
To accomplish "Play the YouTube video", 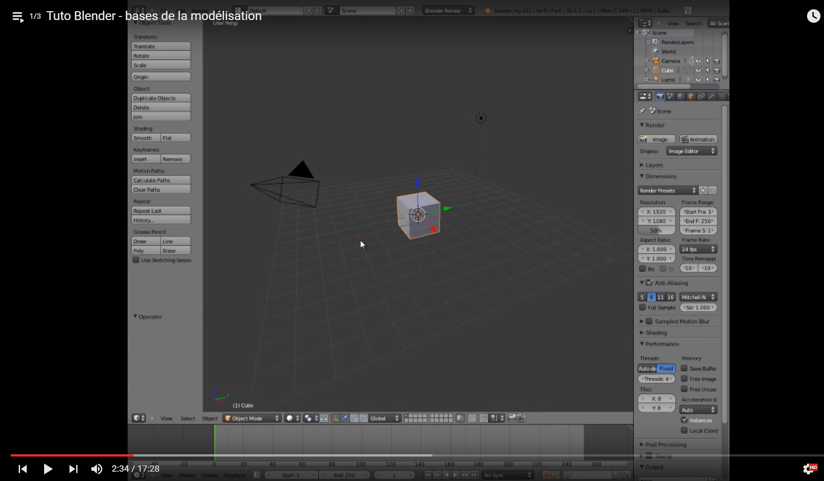I will (48, 469).
